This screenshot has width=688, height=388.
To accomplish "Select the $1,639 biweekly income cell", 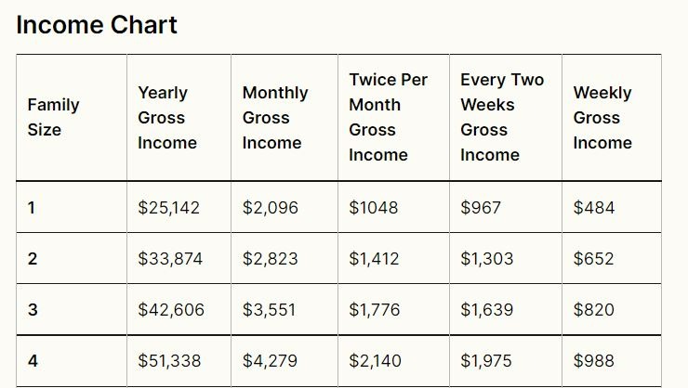I will click(486, 310).
